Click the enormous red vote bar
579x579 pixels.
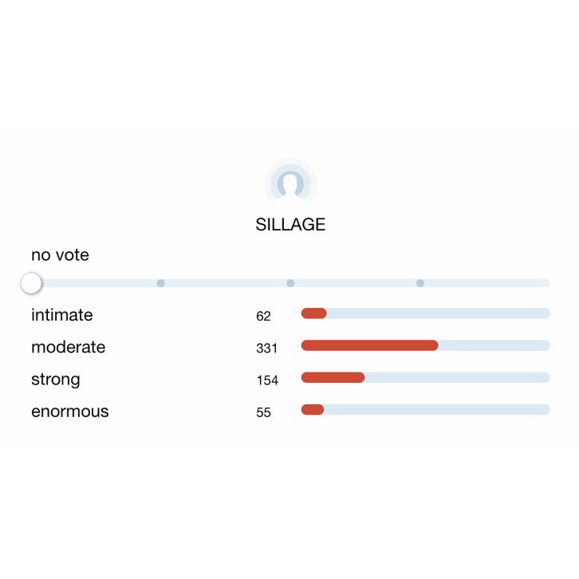[x=313, y=409]
